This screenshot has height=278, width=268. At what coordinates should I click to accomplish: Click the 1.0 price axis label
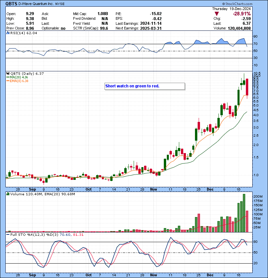[x=256, y=175]
